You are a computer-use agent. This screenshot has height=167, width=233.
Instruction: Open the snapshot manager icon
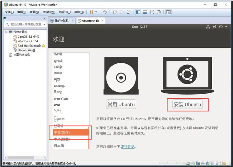[x=129, y=12]
